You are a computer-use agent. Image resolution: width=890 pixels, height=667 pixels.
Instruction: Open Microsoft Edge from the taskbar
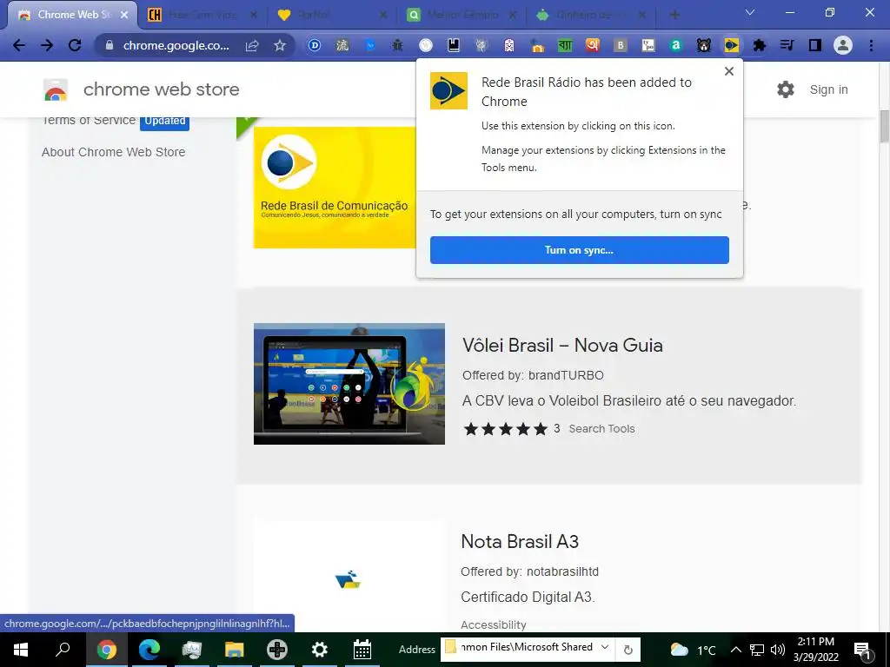(x=149, y=650)
